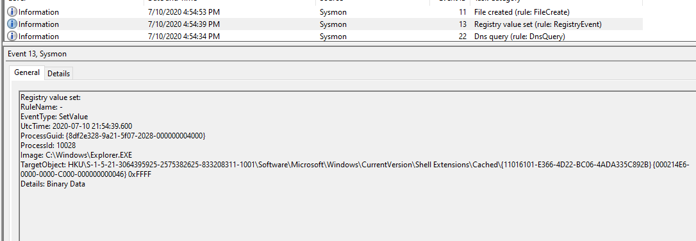The image size is (696, 241).
Task: Click the UtcTime line in the description
Action: pos(76,126)
